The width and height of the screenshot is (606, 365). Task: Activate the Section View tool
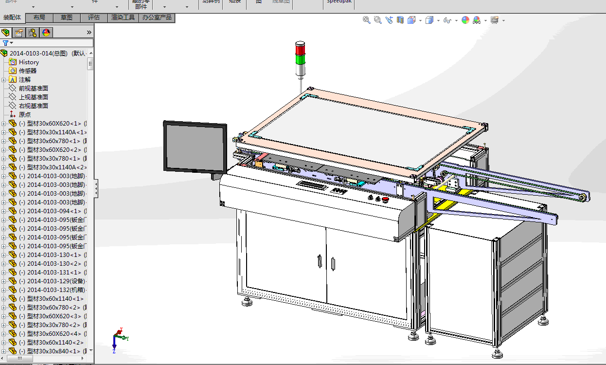tap(400, 20)
